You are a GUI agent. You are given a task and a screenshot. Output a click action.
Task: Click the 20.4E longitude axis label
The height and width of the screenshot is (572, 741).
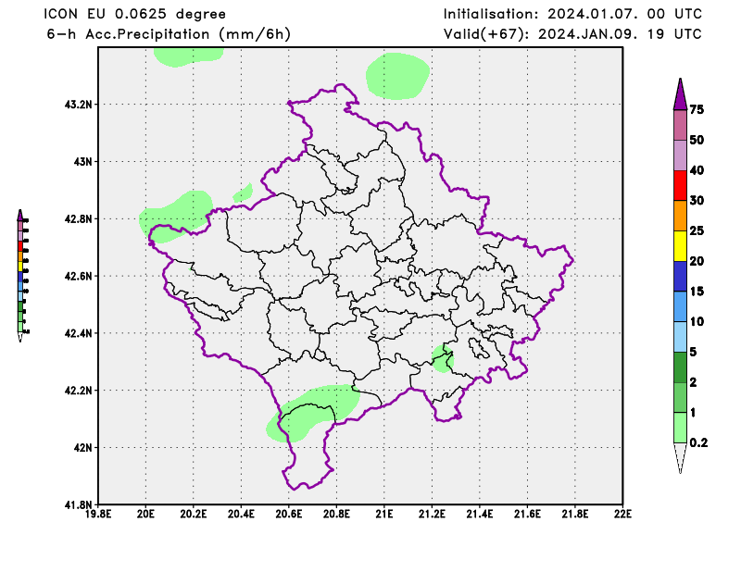pos(241,514)
